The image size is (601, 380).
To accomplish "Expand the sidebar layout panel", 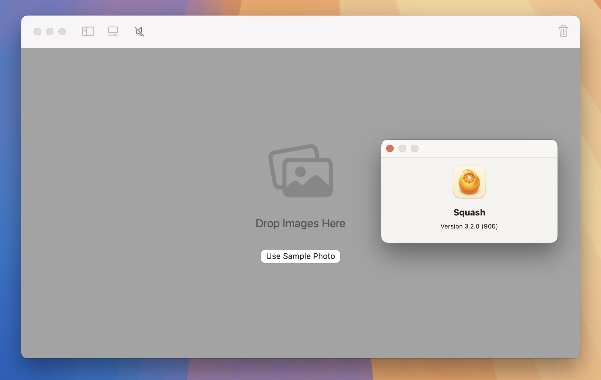I will click(88, 31).
